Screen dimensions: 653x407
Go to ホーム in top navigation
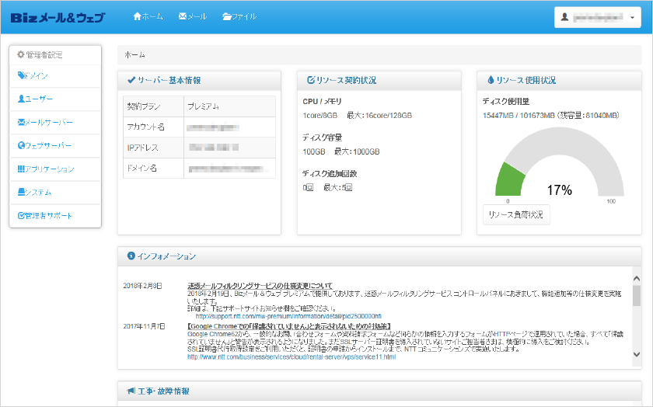tap(148, 16)
